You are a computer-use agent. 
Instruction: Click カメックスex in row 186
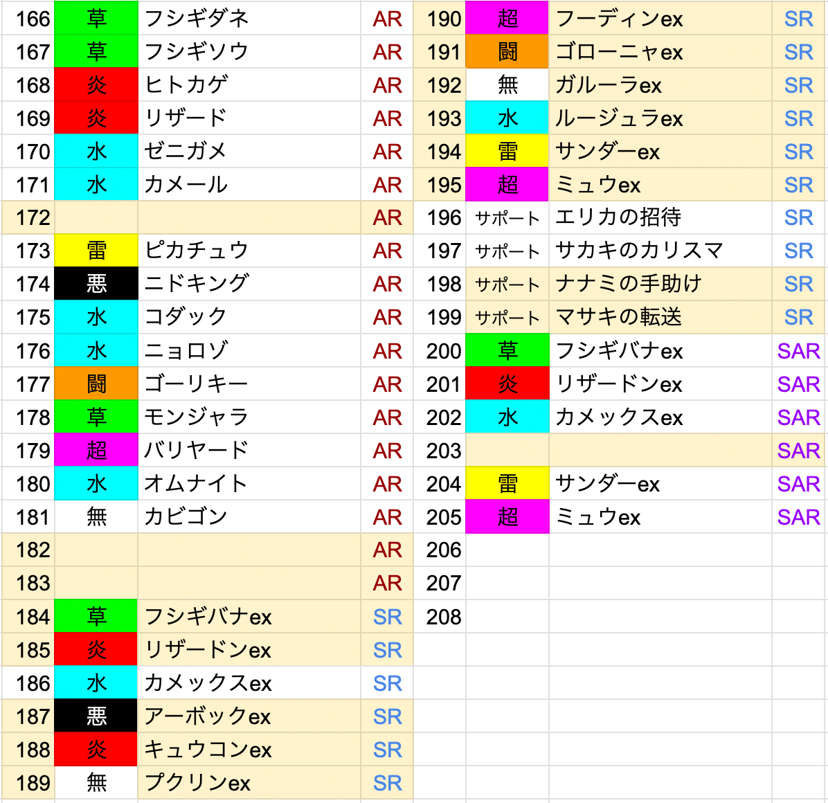(x=249, y=683)
